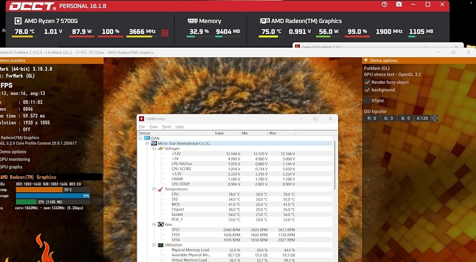This screenshot has height=262, width=476.
Task: Click the Value column header
Action: (x=226, y=133)
